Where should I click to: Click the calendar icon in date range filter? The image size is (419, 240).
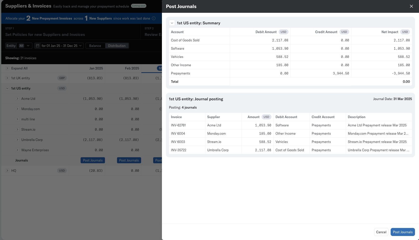click(x=38, y=46)
